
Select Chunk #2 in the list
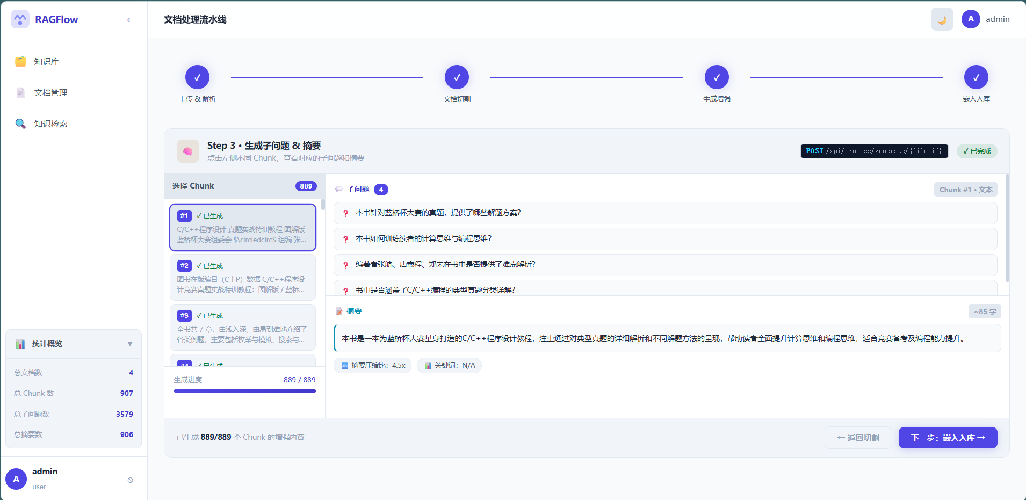pos(243,277)
